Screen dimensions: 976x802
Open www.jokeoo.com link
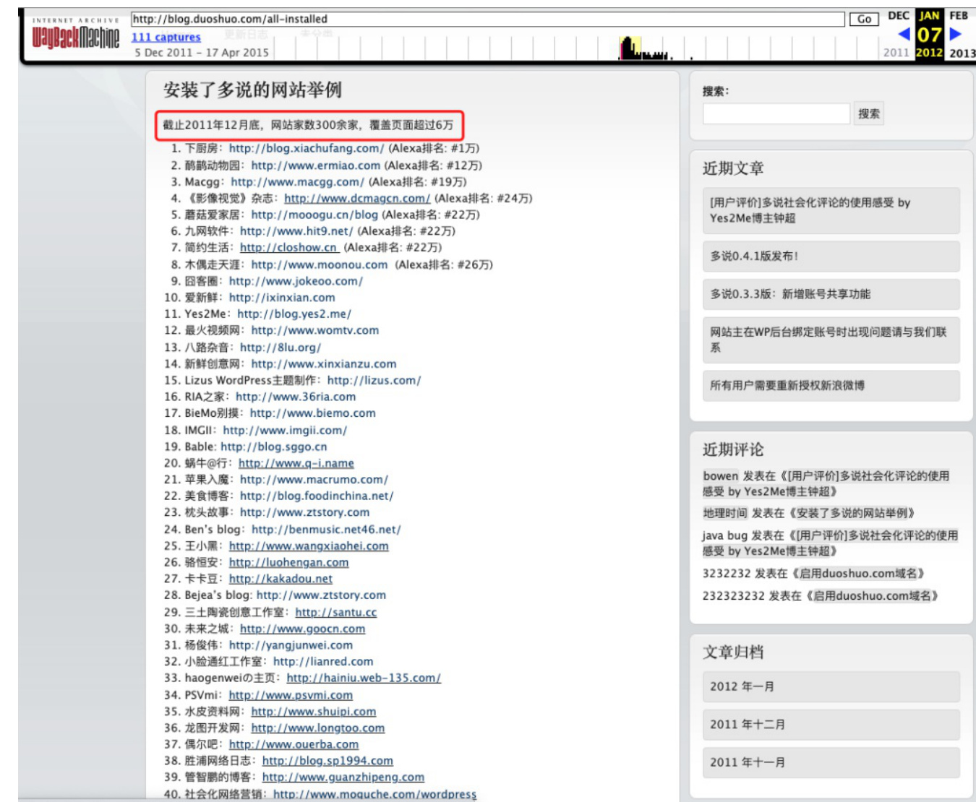pyautogui.click(x=296, y=281)
